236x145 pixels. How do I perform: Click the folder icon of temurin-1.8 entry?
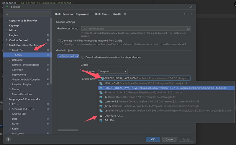click(x=101, y=110)
